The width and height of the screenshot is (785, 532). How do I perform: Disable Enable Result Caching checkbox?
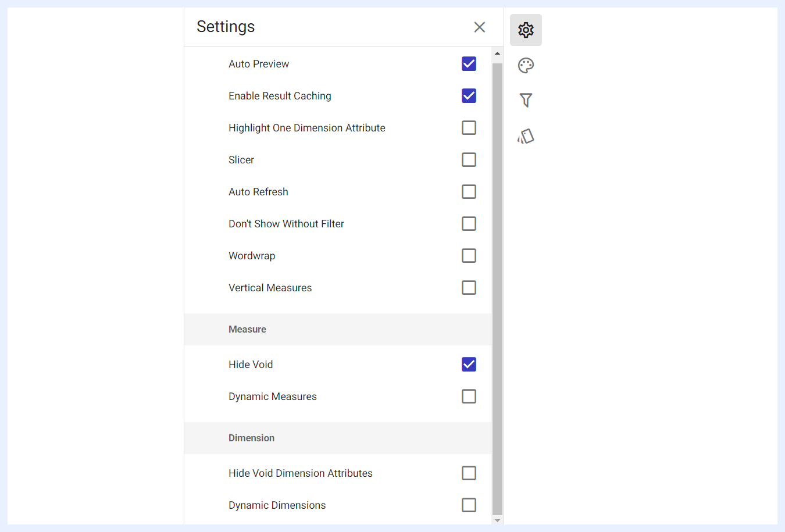[x=469, y=96]
